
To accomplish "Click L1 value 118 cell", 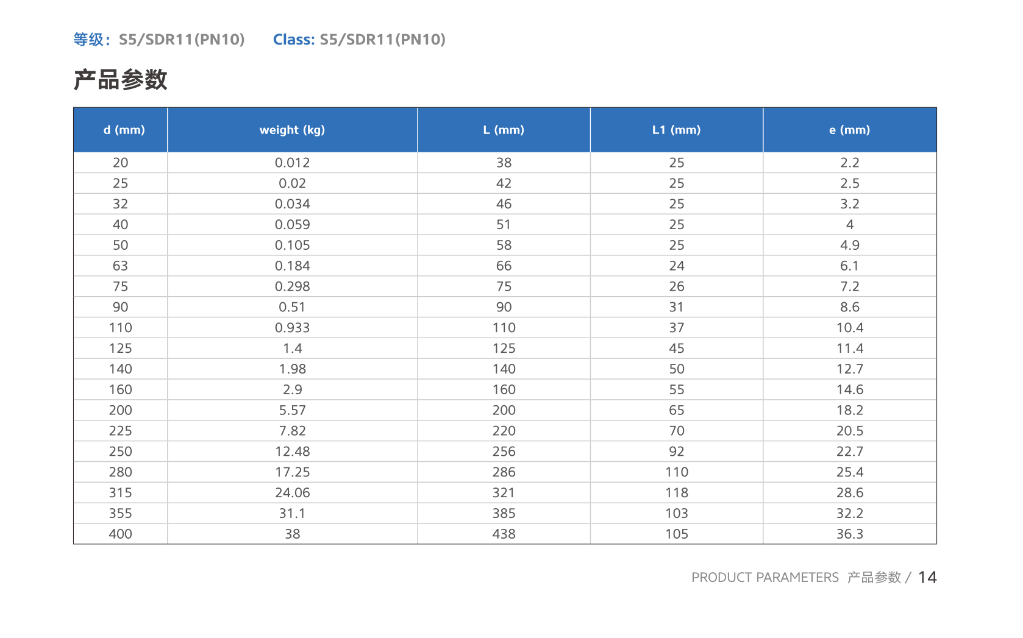I will pos(677,492).
